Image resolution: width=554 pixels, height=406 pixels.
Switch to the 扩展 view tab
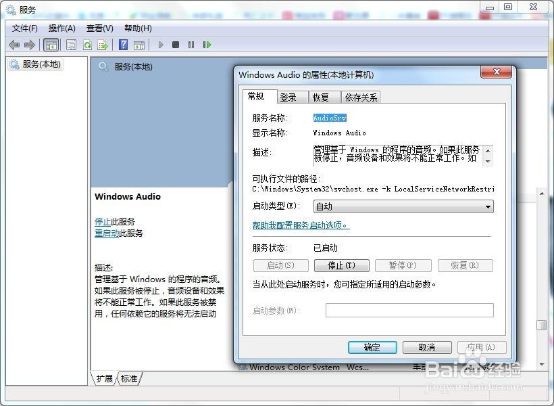pyautogui.click(x=104, y=378)
